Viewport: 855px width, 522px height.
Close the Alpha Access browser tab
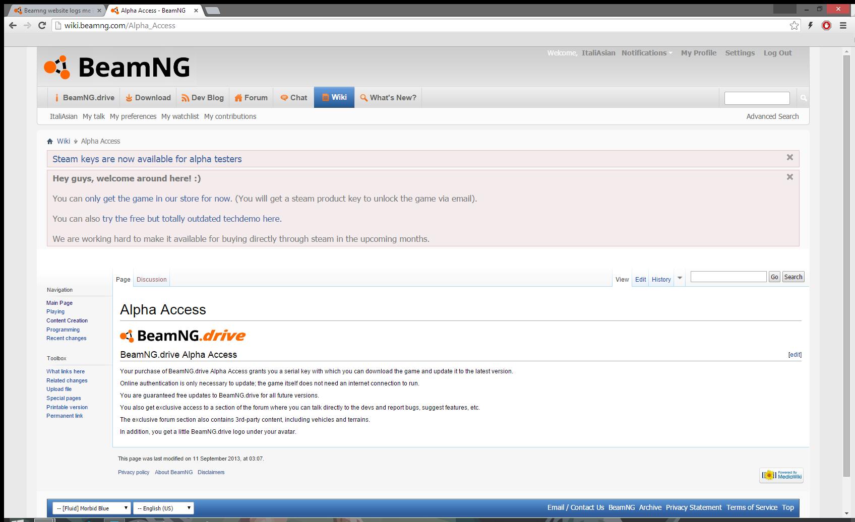pos(196,11)
